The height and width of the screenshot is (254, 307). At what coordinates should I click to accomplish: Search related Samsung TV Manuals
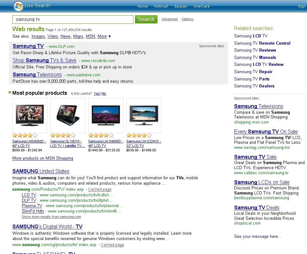pos(255,58)
